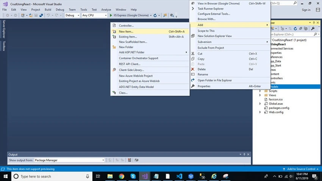Viewport: 322px width, 181px height.
Task: Open the Action Center notification icon
Action: pyautogui.click(x=315, y=176)
